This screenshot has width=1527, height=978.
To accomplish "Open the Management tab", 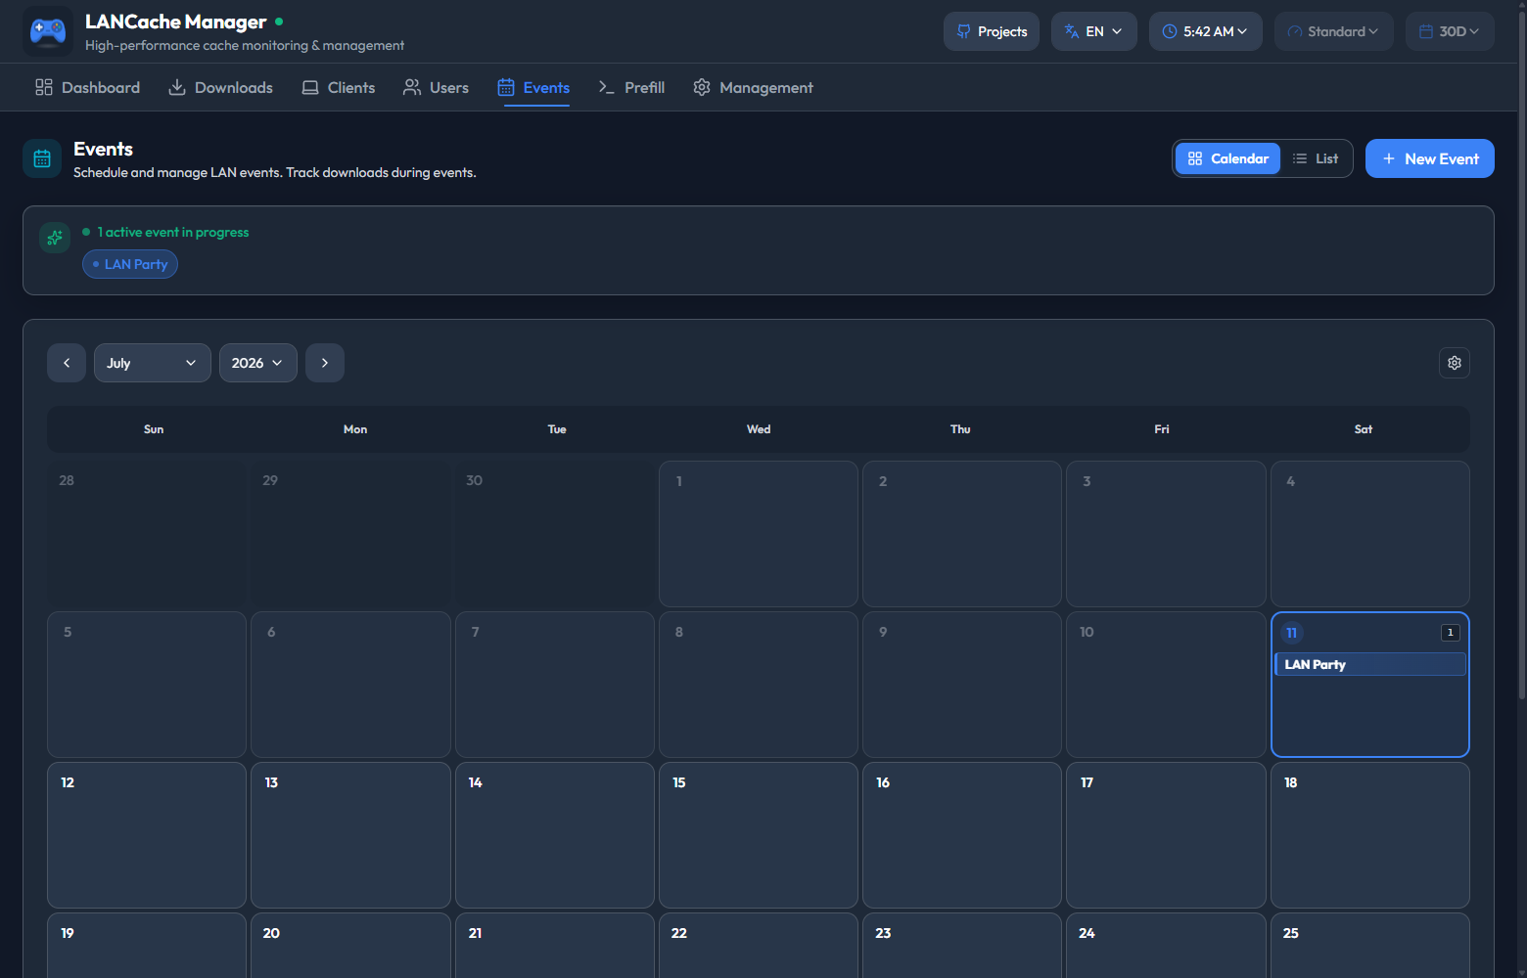I will (753, 88).
